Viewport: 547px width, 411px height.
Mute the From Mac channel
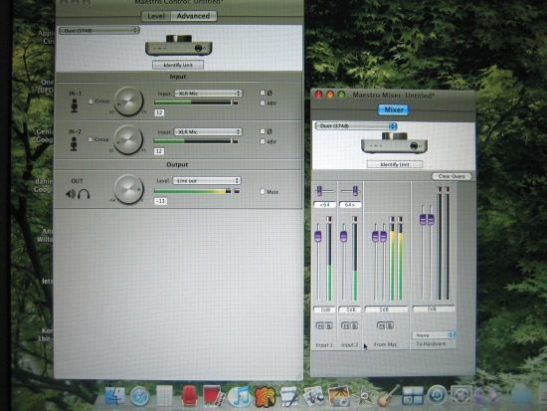(x=381, y=325)
